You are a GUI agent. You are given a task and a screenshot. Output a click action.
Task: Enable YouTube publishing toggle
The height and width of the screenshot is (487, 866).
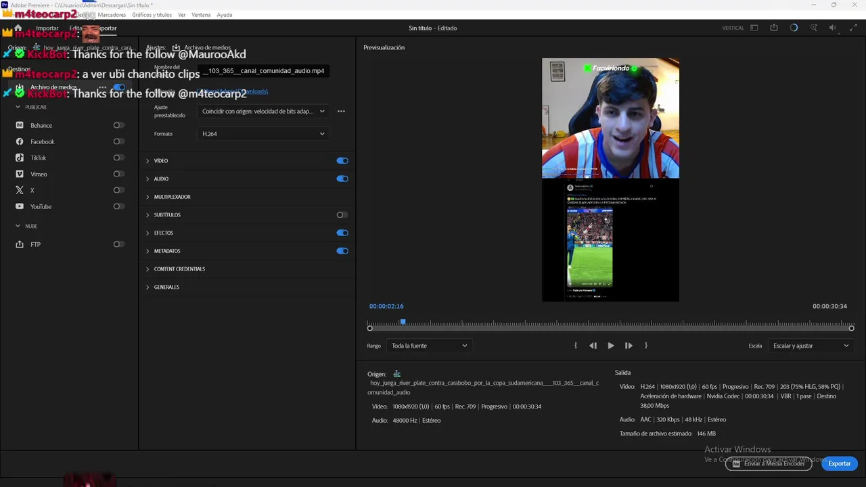[118, 206]
